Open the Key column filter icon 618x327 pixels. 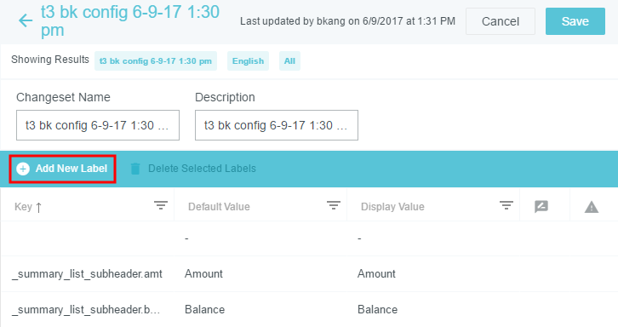coord(160,205)
